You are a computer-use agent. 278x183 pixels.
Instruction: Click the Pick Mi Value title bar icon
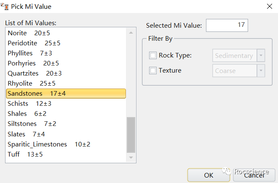[x=5, y=7]
